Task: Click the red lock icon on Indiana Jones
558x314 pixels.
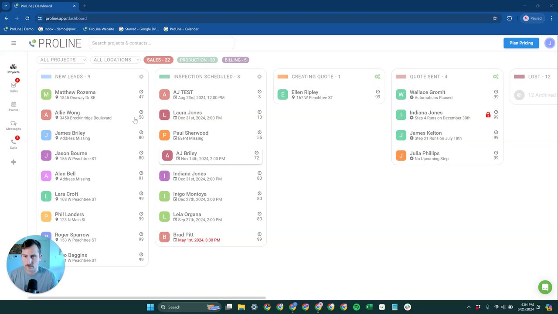Action: (x=488, y=115)
